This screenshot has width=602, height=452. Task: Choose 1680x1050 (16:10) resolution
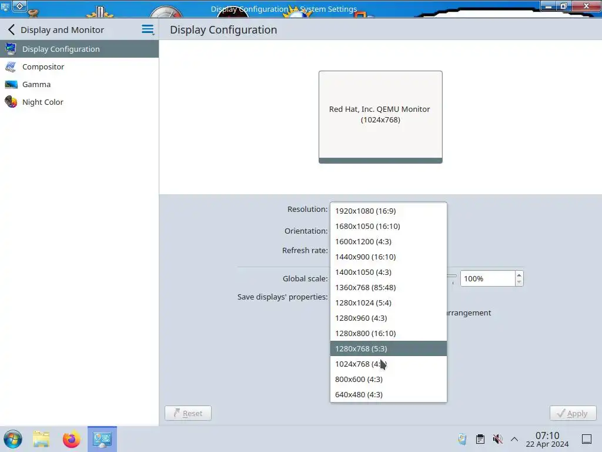pos(388,226)
